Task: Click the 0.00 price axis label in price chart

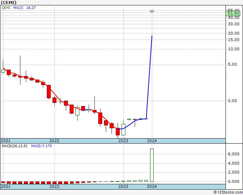Action: [233, 101]
